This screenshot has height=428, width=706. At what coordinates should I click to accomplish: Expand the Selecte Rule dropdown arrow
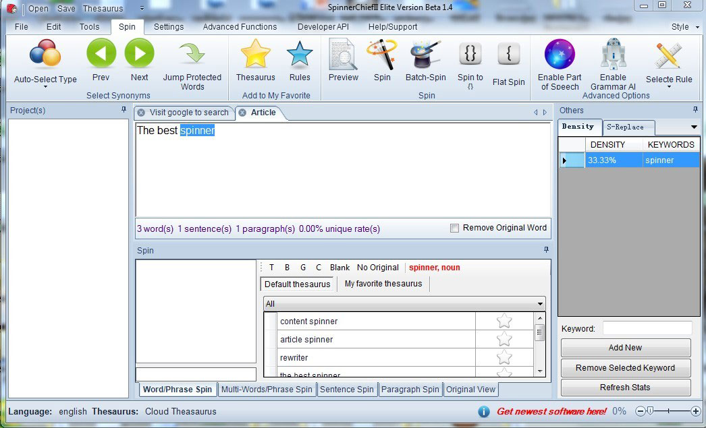click(669, 87)
